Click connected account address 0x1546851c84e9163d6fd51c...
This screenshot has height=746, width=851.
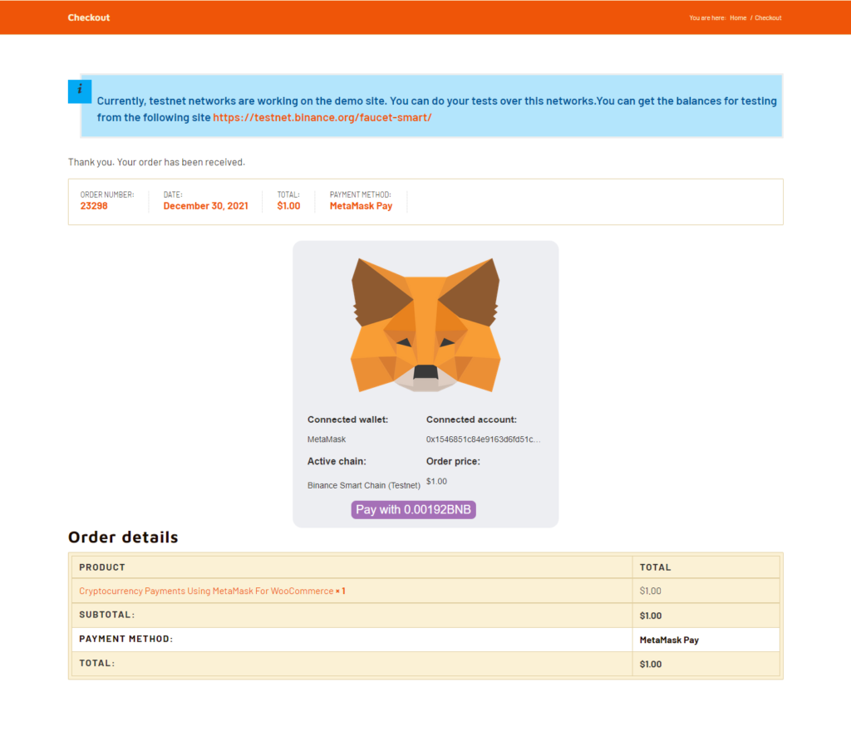coord(483,439)
